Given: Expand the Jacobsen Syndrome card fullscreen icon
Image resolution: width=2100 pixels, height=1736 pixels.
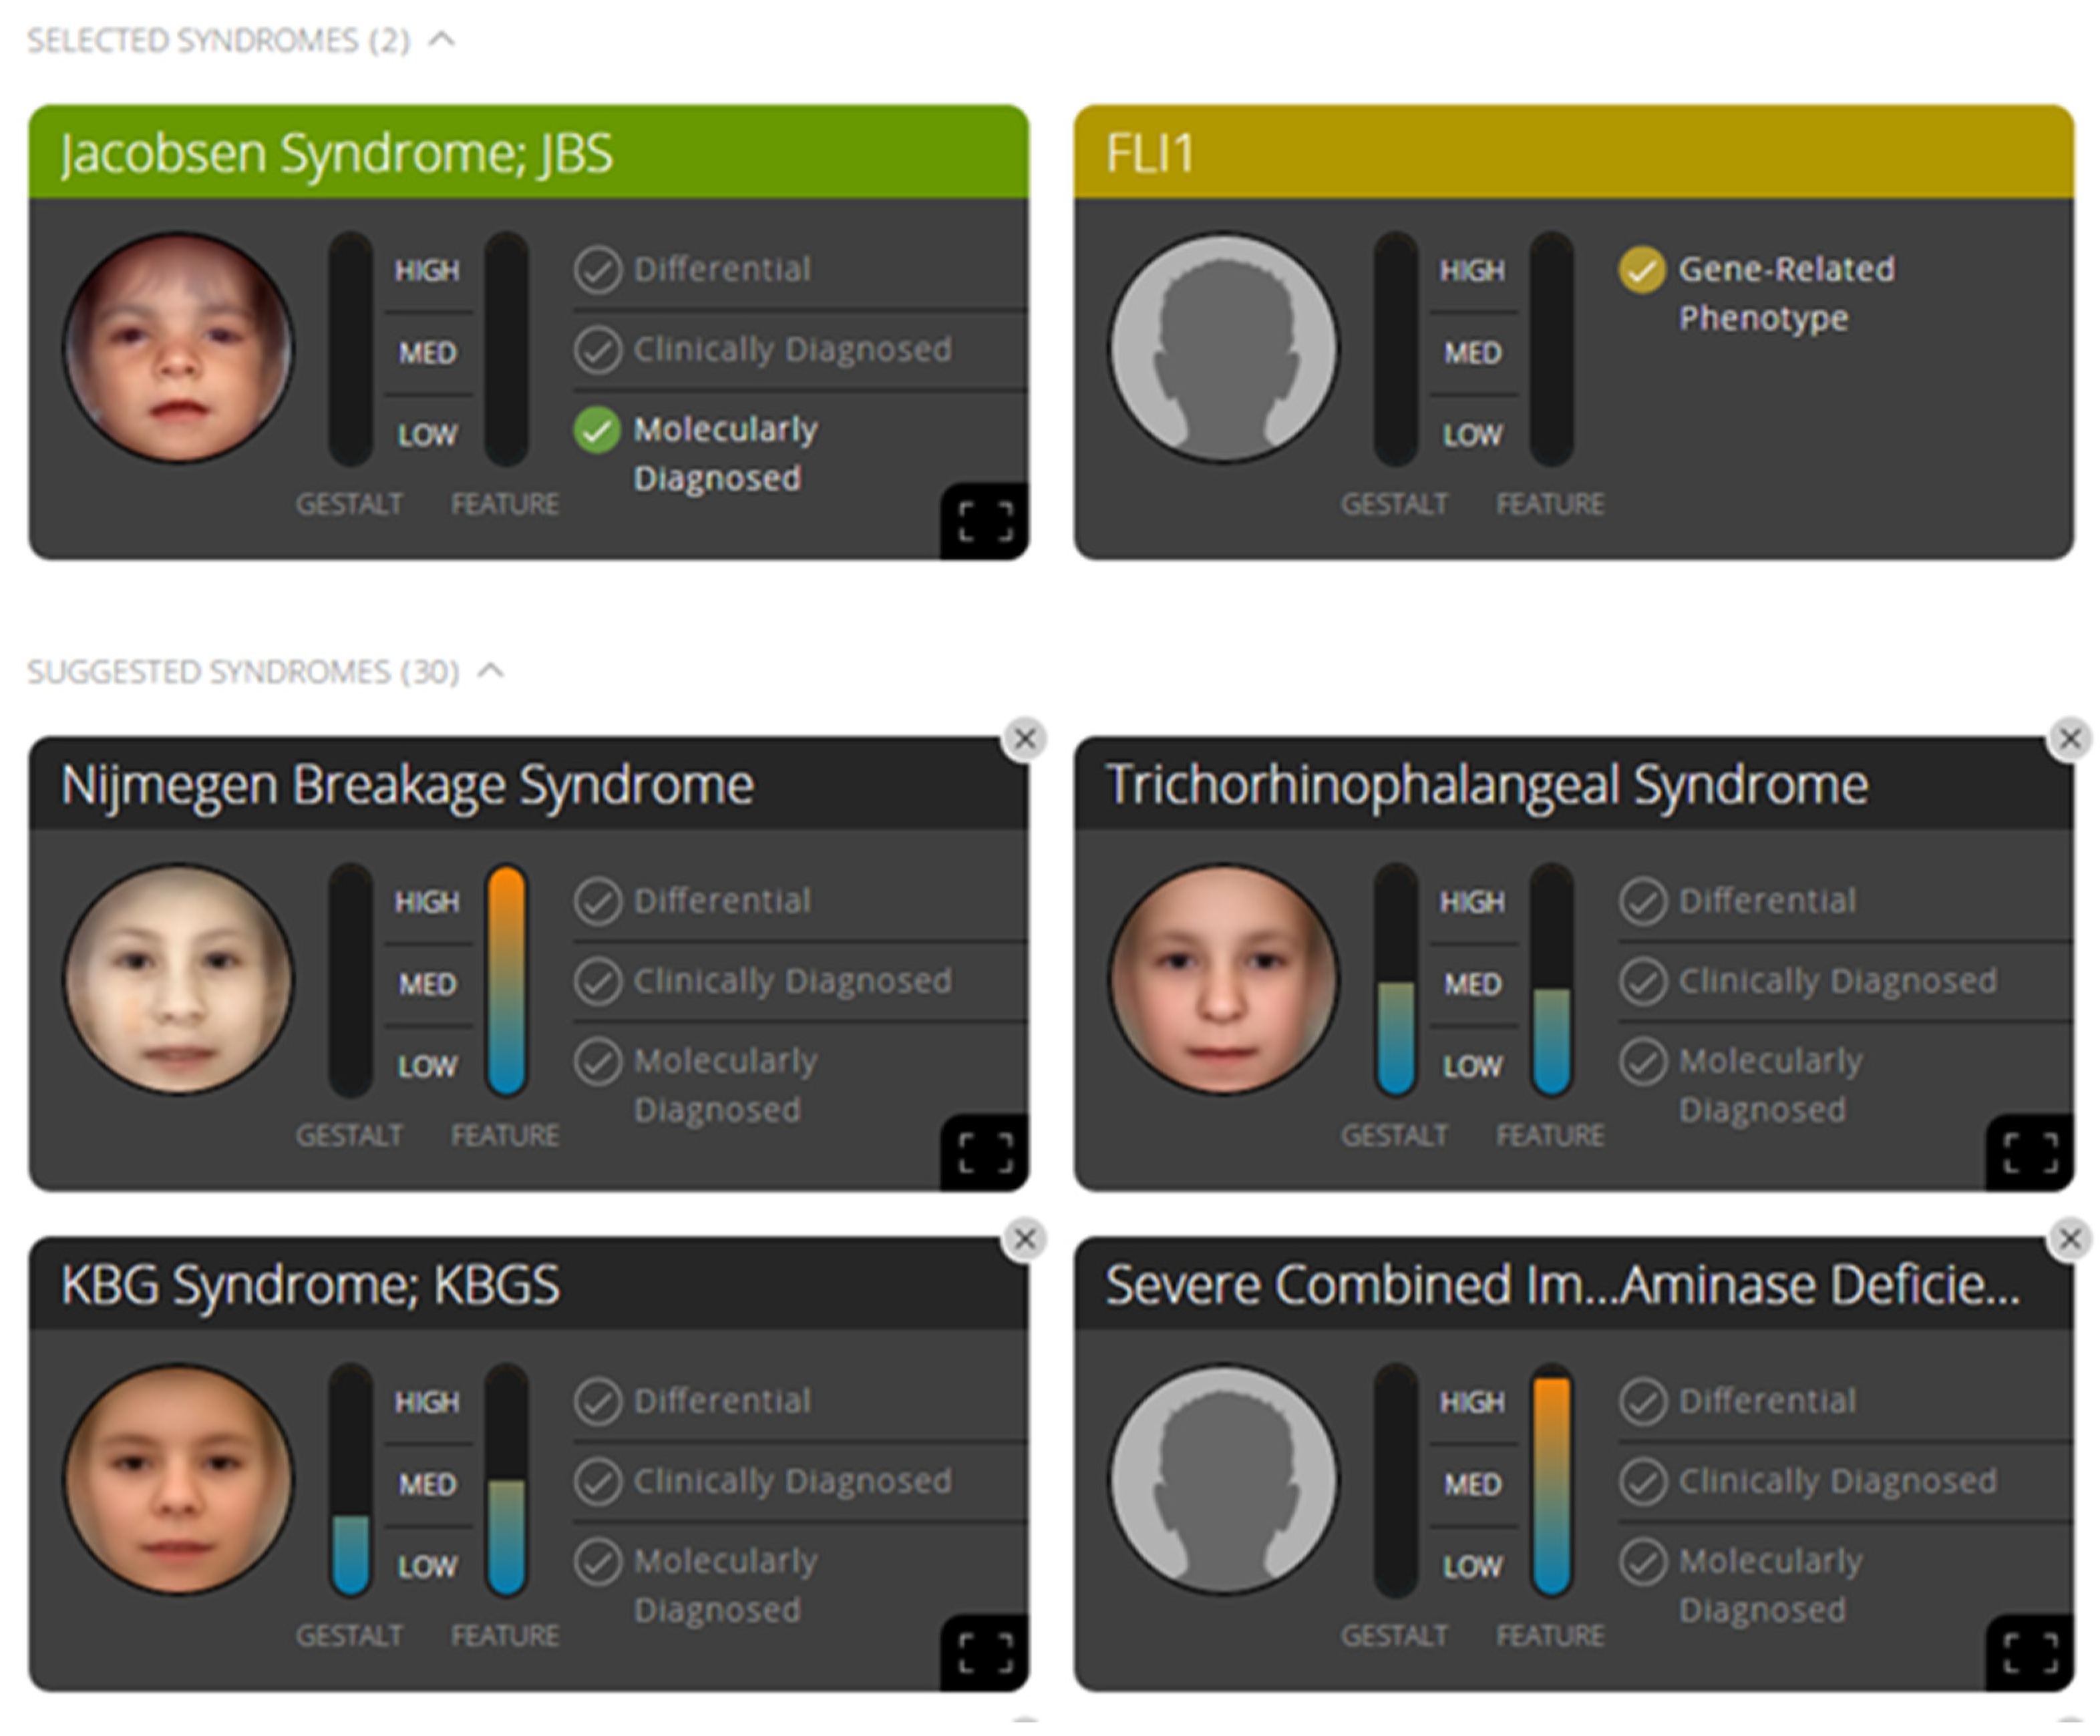Looking at the screenshot, I should (985, 521).
